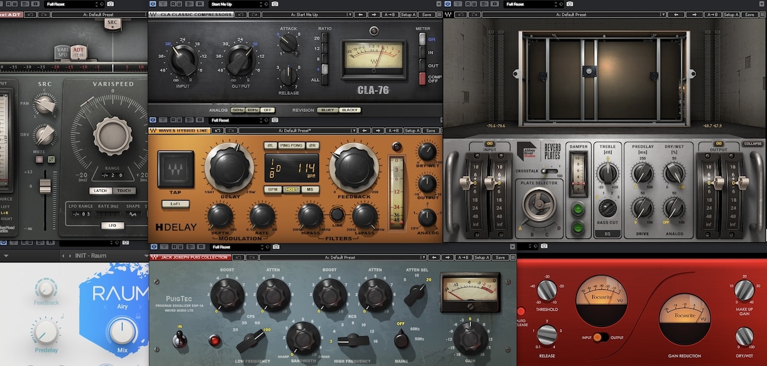Viewport: 767px width, 366px height.
Task: Load the previous preset in CLA-76
Action: (361, 14)
